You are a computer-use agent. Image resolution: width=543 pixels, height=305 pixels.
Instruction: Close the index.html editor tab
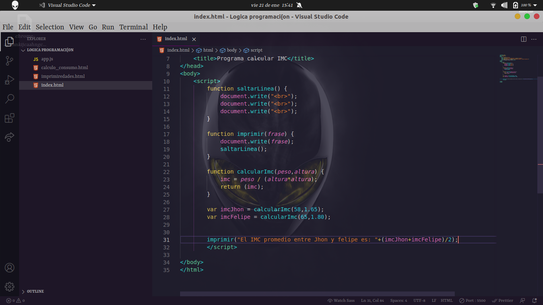[x=194, y=39]
